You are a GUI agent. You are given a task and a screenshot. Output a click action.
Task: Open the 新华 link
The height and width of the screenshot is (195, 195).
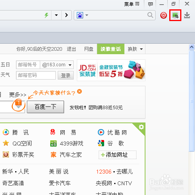(7, 172)
